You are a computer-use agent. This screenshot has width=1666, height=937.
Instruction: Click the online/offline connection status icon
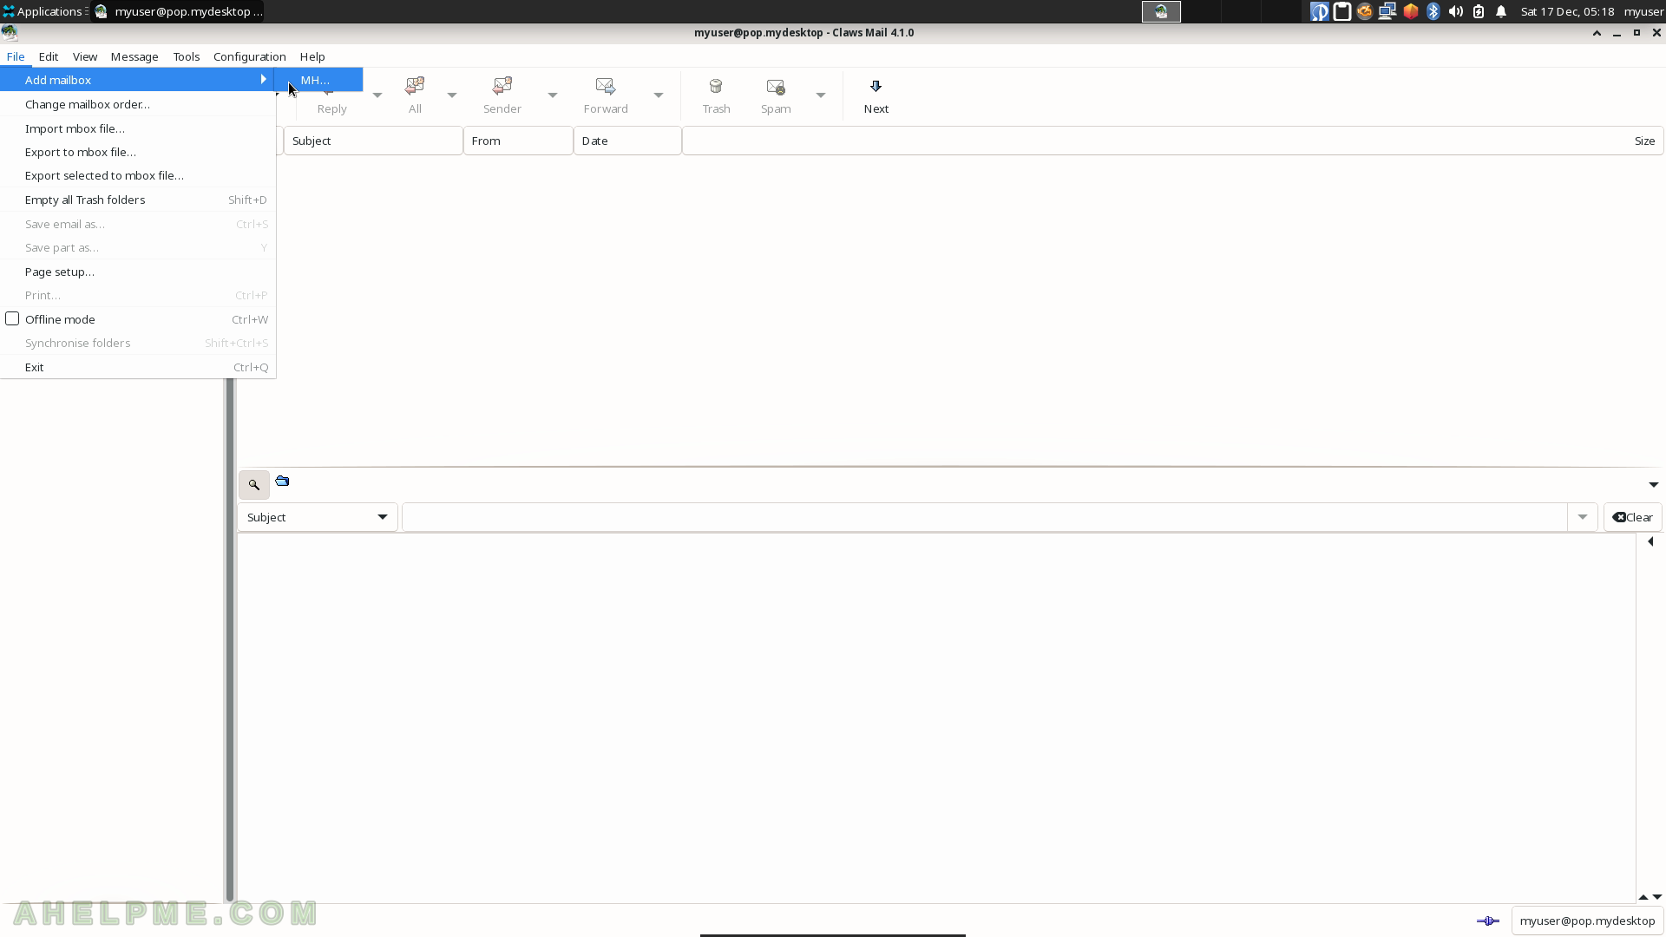tap(1488, 921)
